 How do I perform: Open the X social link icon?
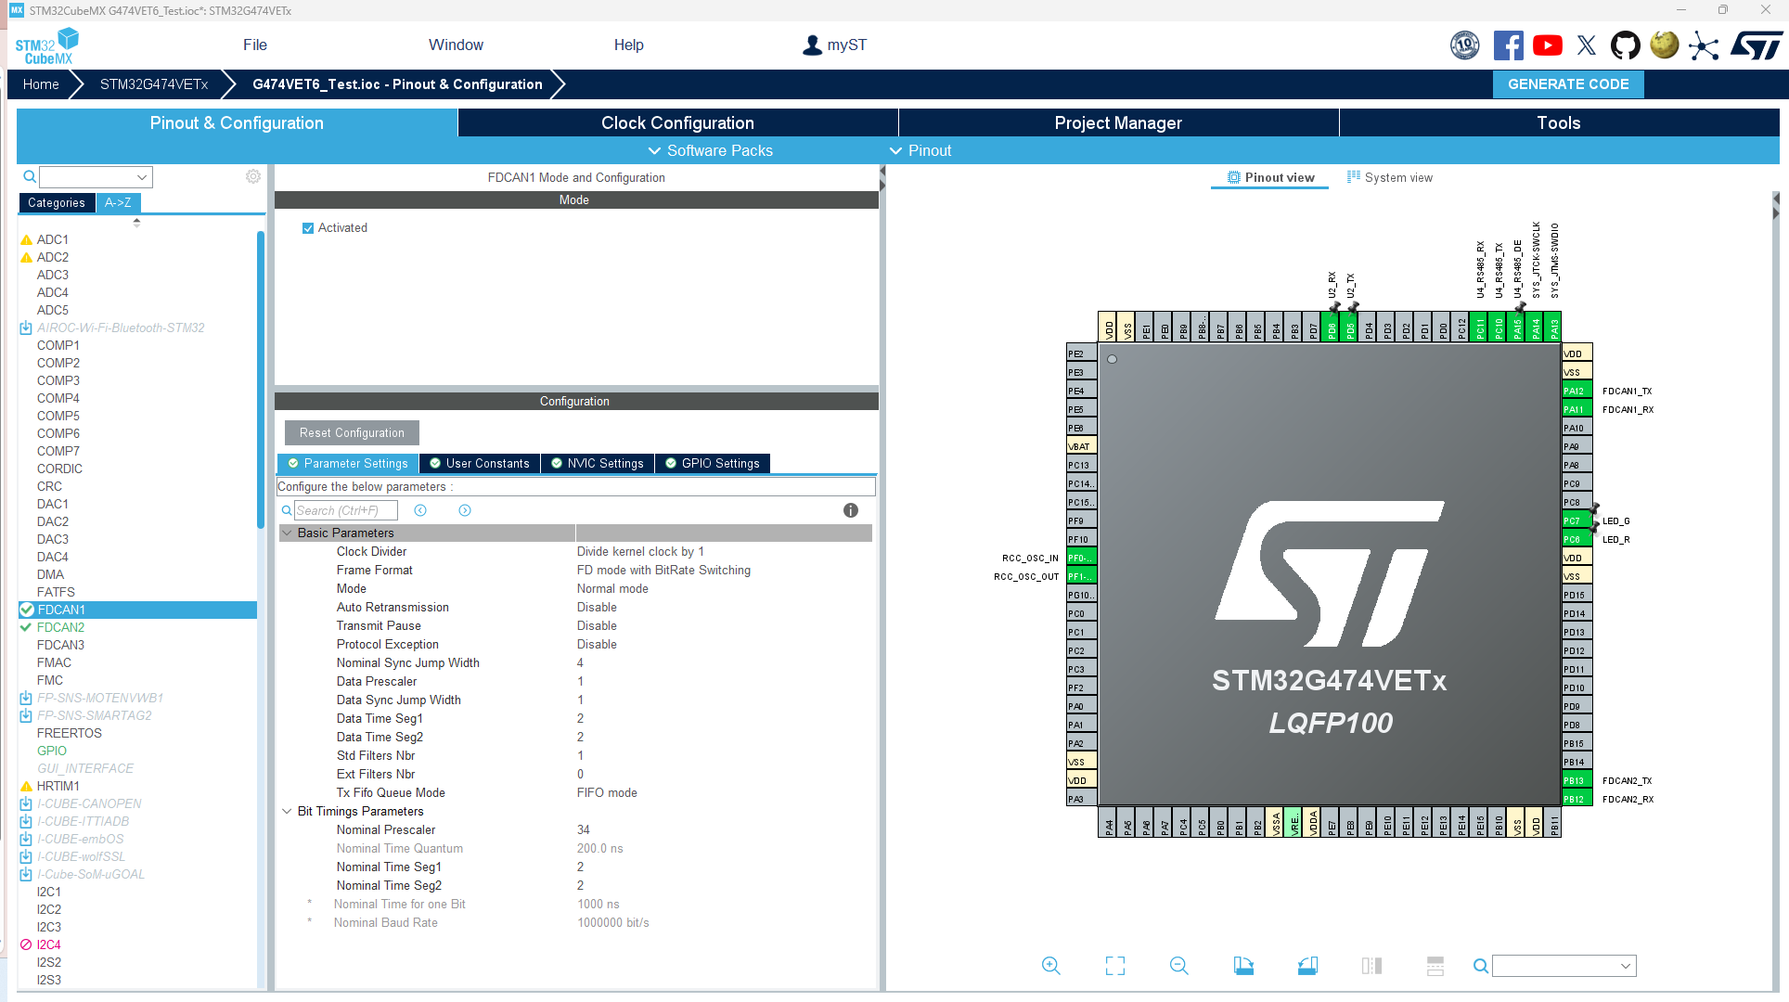point(1587,45)
